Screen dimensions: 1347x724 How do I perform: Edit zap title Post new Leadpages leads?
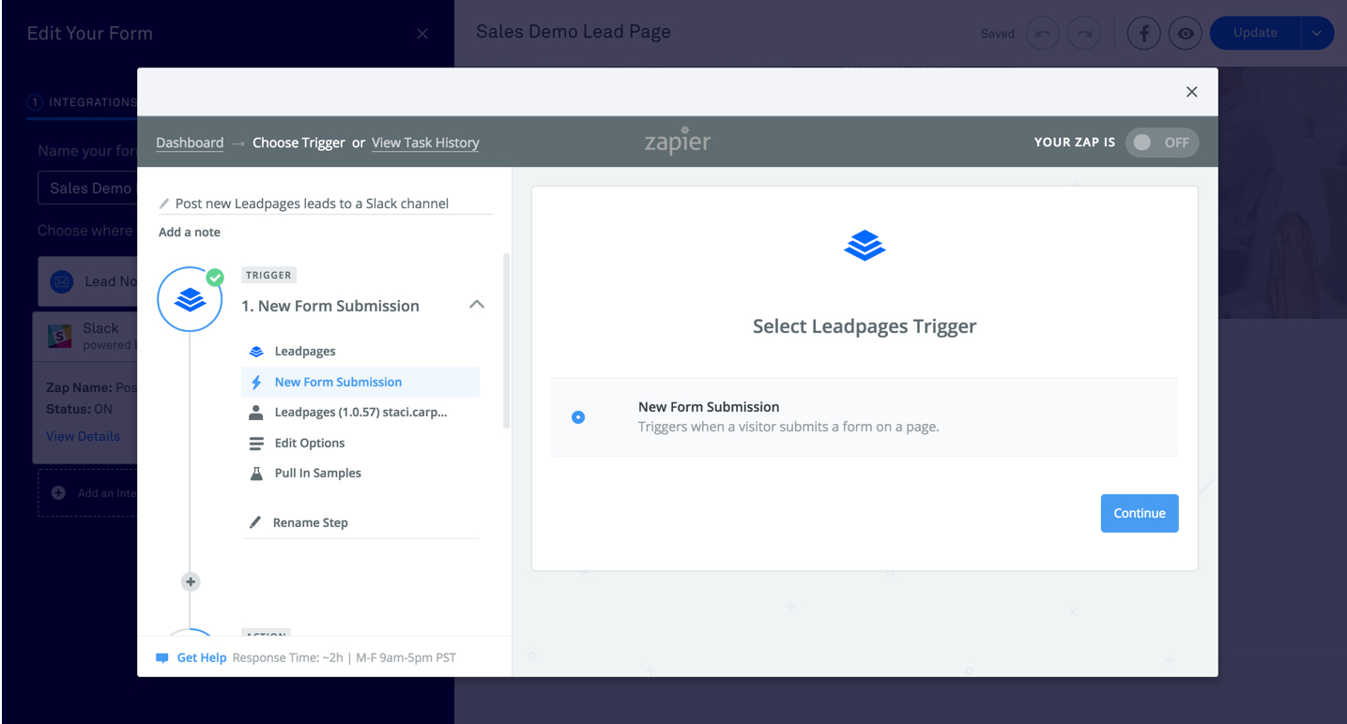[312, 204]
